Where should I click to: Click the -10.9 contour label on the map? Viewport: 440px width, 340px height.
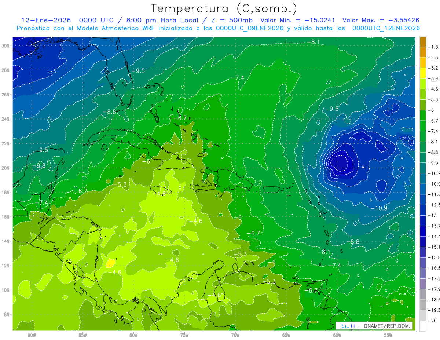coord(379,208)
